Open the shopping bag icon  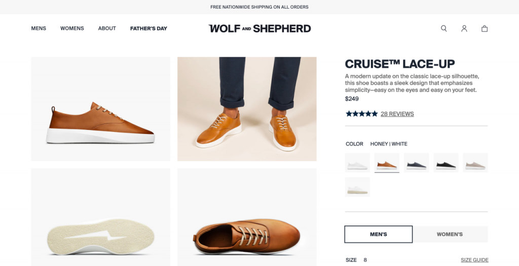(485, 28)
